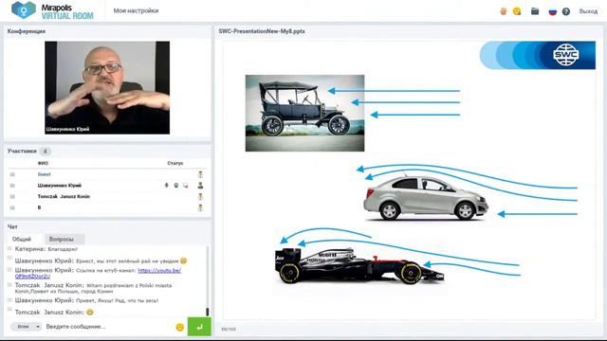Click the chat scrollbar thumb

tap(208, 312)
